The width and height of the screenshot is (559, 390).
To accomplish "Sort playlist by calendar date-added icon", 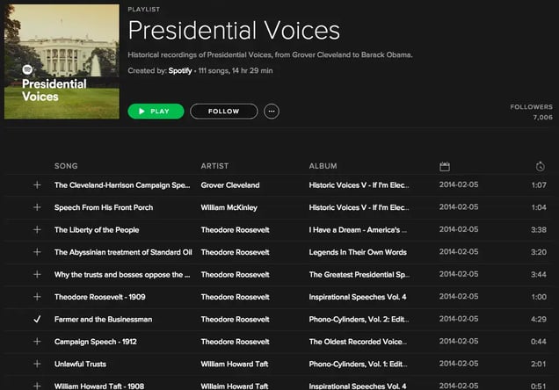I will tap(445, 166).
